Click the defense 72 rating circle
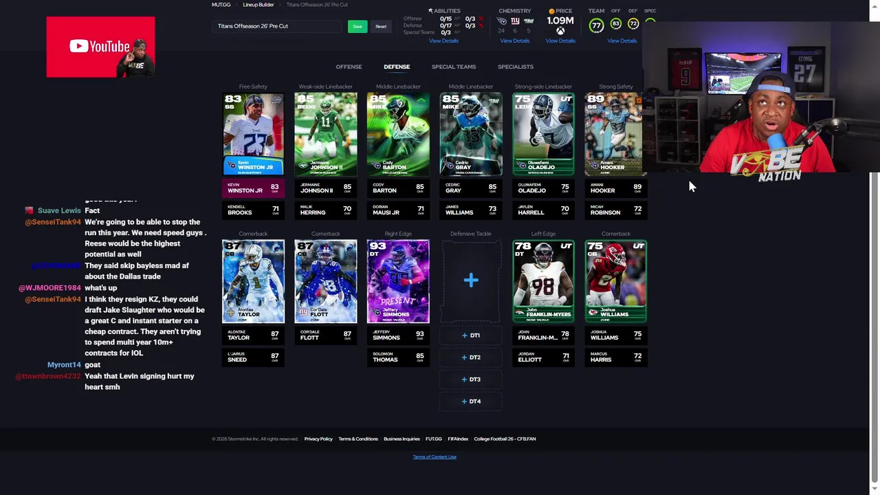The image size is (880, 495). click(633, 24)
